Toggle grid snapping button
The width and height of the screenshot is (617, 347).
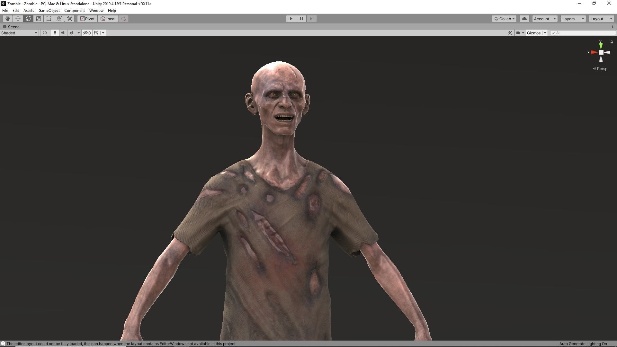click(123, 19)
